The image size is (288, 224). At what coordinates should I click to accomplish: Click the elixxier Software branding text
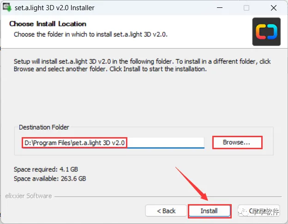[x=29, y=196]
